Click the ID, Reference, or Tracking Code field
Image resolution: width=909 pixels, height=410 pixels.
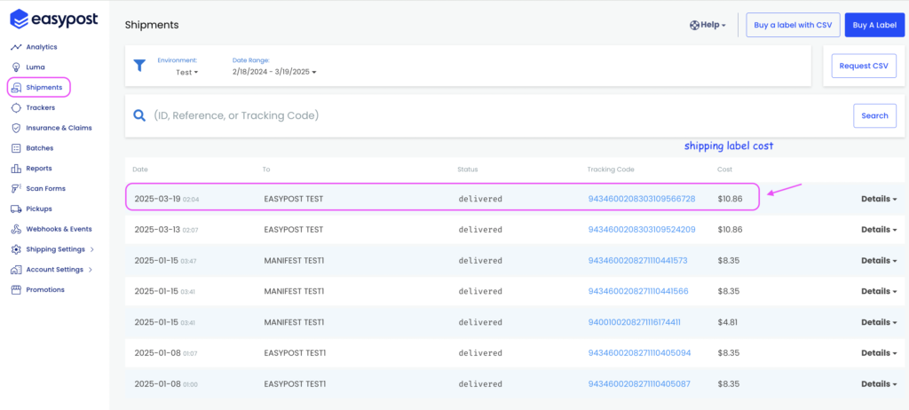499,115
